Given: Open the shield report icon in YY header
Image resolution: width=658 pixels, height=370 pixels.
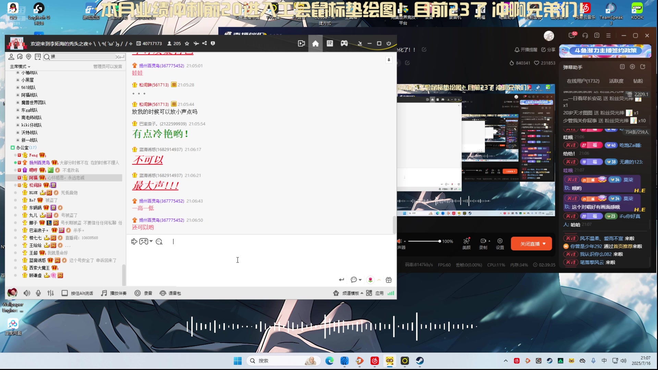Looking at the screenshot, I should pos(213,44).
